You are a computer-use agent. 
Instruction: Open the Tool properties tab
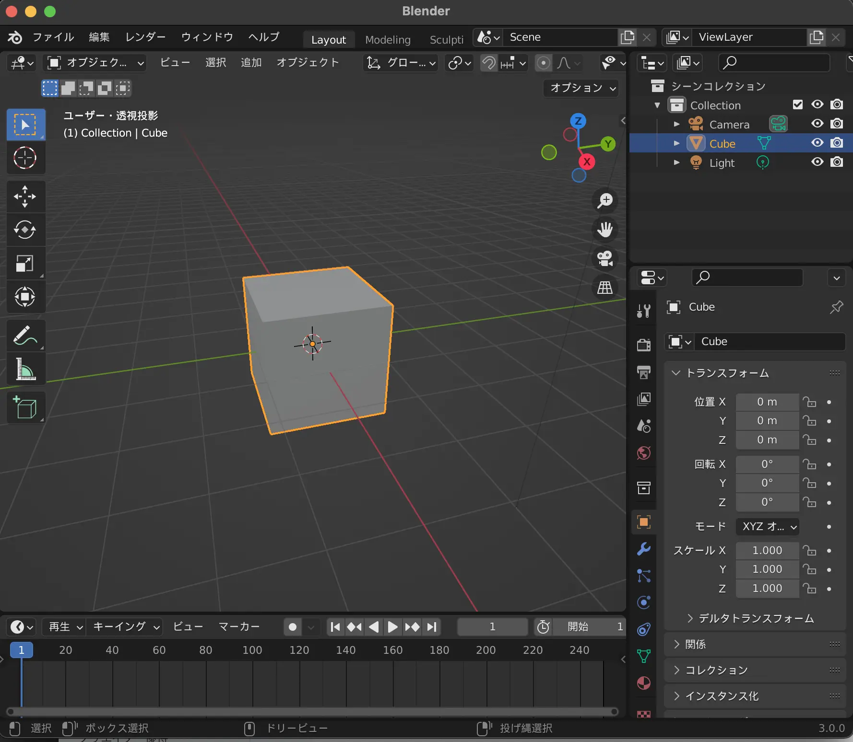coord(644,311)
